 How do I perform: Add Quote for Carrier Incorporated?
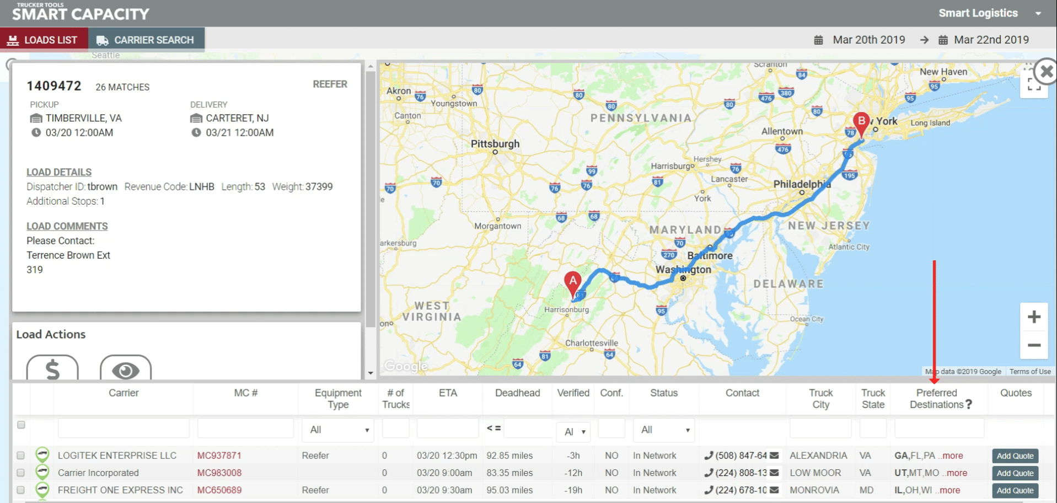[1015, 473]
